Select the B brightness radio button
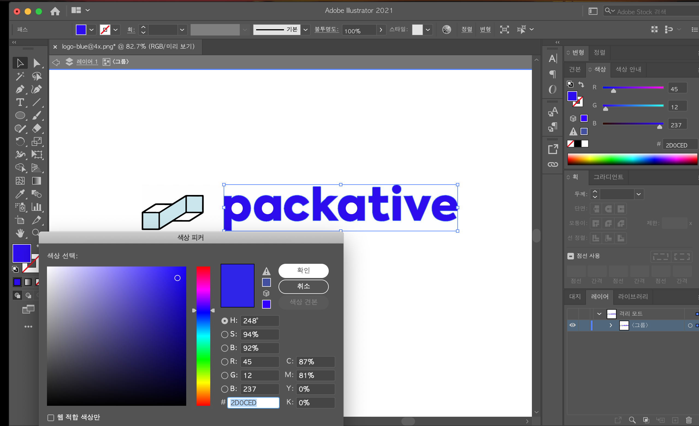Image resolution: width=699 pixels, height=426 pixels. pyautogui.click(x=224, y=348)
